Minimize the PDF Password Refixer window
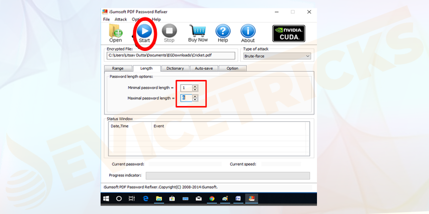 pos(276,12)
